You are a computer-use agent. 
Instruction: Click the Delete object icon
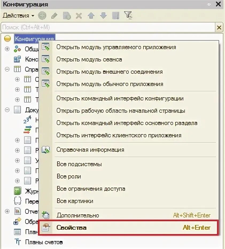(x=79, y=15)
